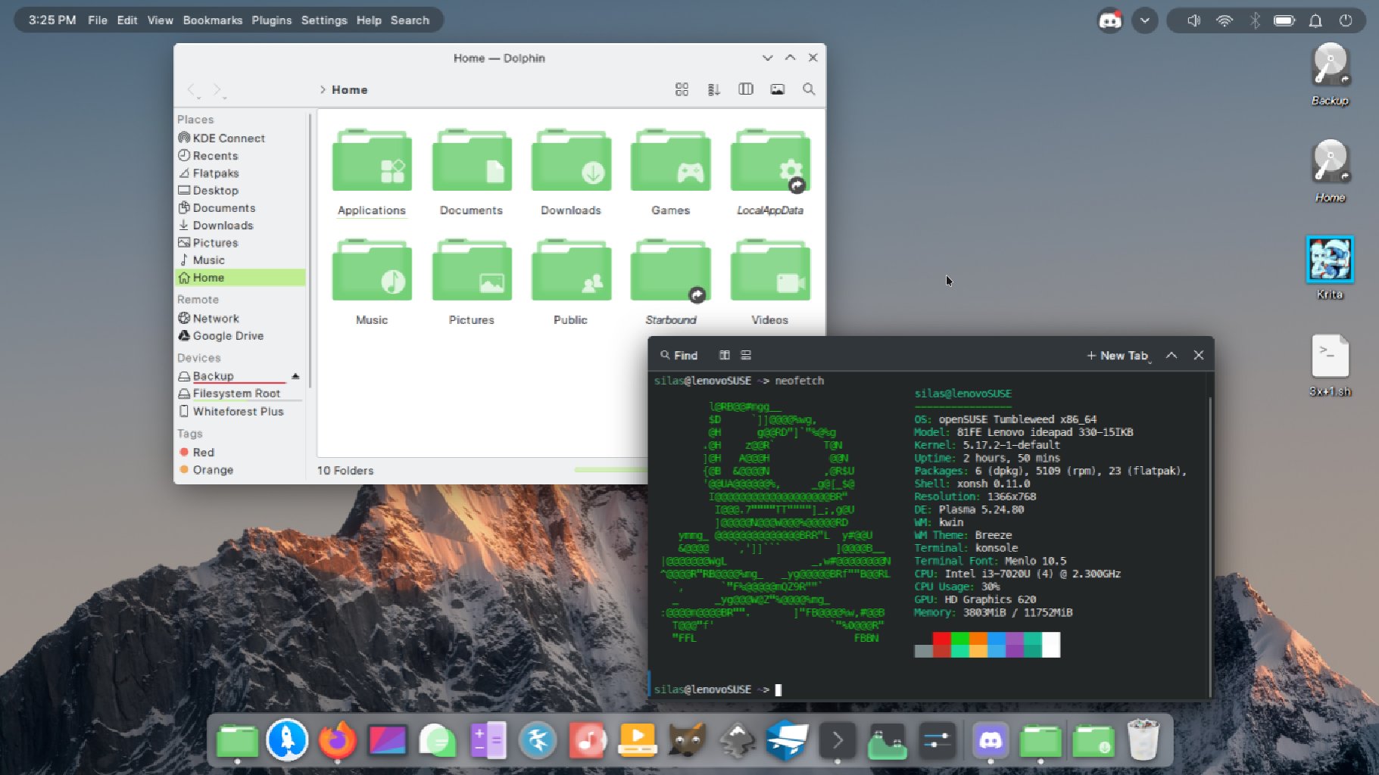
Task: Open Discord from the dock
Action: 991,739
